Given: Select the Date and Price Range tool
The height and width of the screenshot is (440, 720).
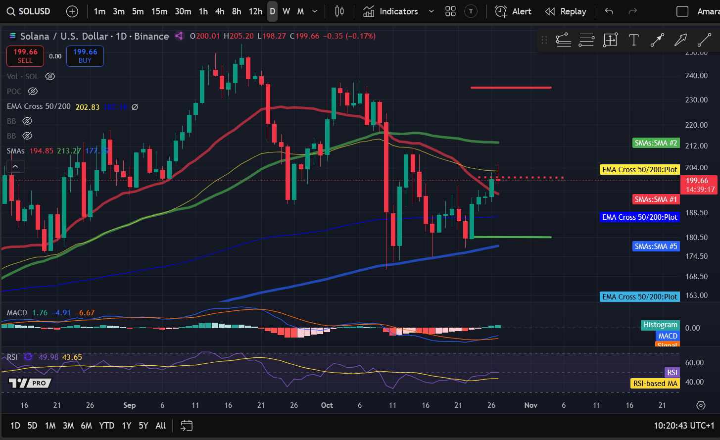Looking at the screenshot, I should click(610, 40).
